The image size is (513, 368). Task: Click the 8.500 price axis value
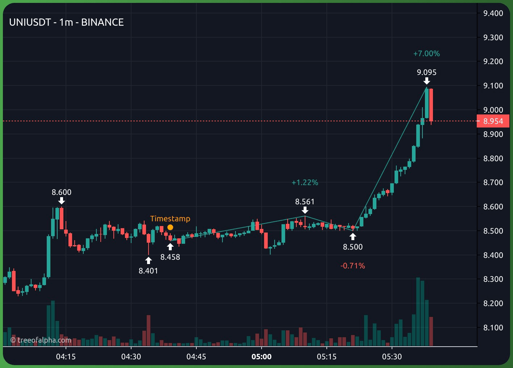click(x=493, y=231)
